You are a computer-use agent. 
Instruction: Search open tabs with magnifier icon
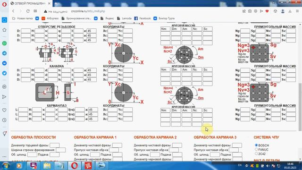pyautogui.click(x=274, y=3)
